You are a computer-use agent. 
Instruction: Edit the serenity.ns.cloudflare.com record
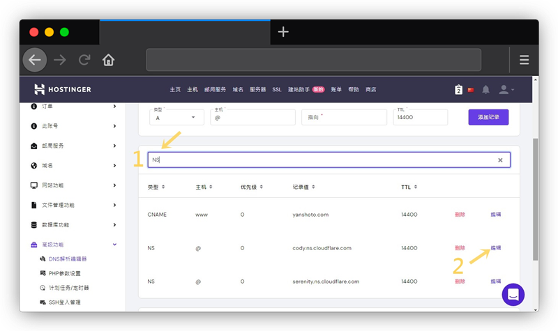(496, 282)
